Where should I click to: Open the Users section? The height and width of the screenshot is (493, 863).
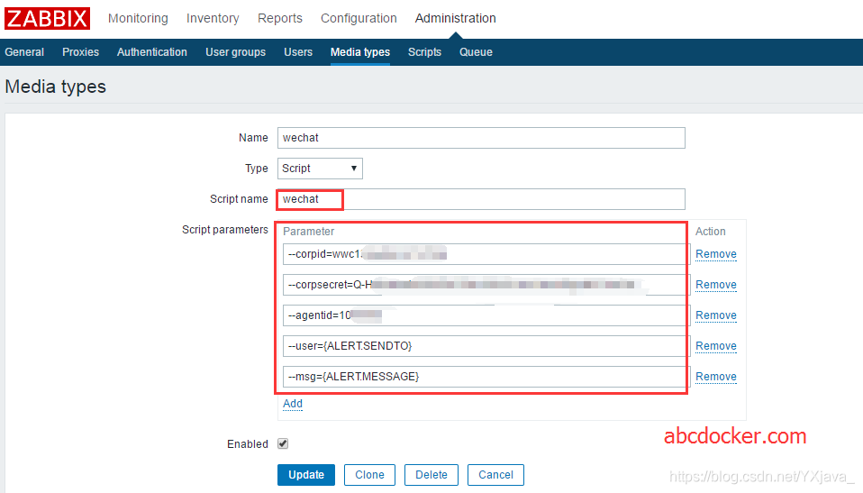pyautogui.click(x=298, y=51)
